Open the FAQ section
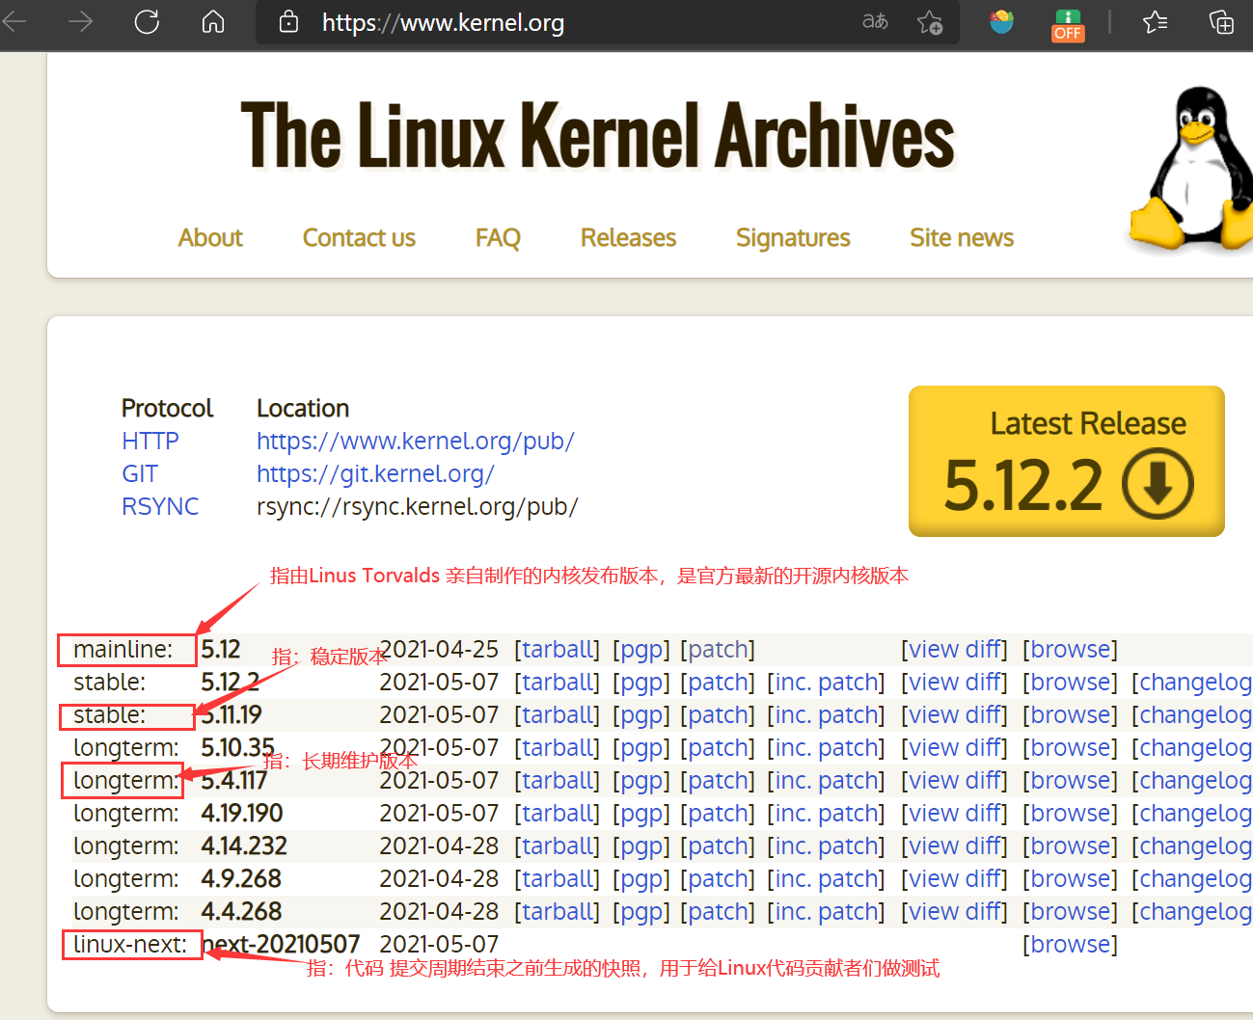This screenshot has height=1020, width=1253. (x=498, y=237)
